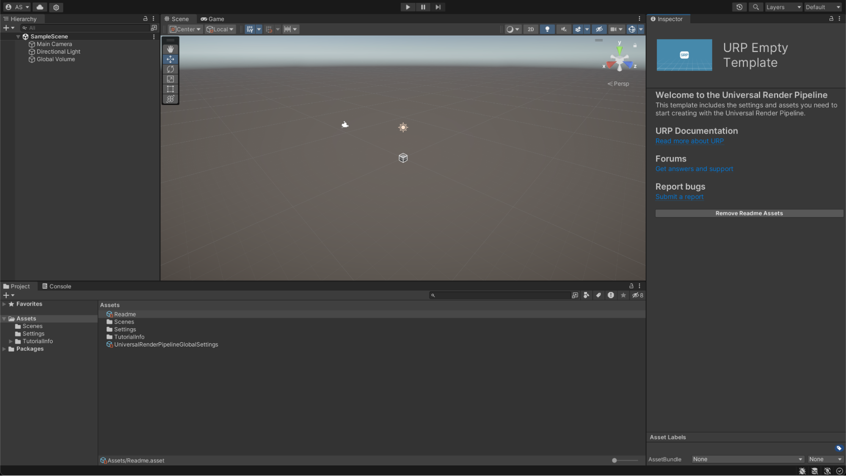This screenshot has width=846, height=476.
Task: Open Read more about URP link
Action: tap(689, 141)
